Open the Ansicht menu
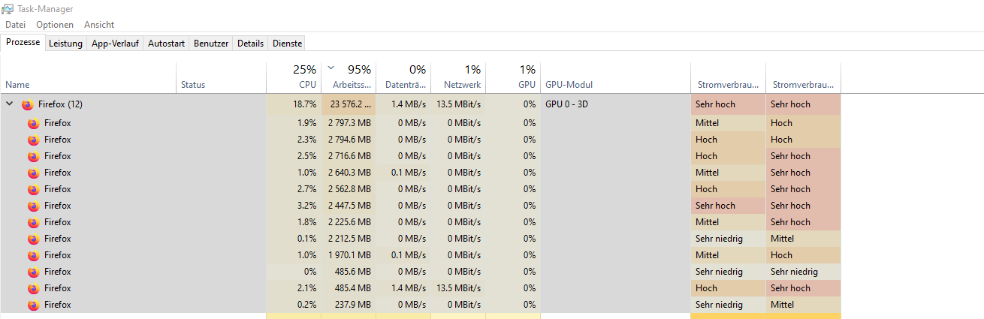This screenshot has width=984, height=319. point(99,25)
